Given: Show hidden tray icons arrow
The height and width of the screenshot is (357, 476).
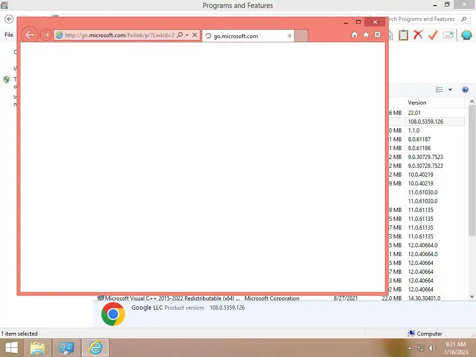Looking at the screenshot, I should click(x=410, y=348).
